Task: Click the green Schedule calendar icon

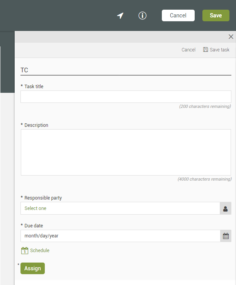Action: [25, 251]
